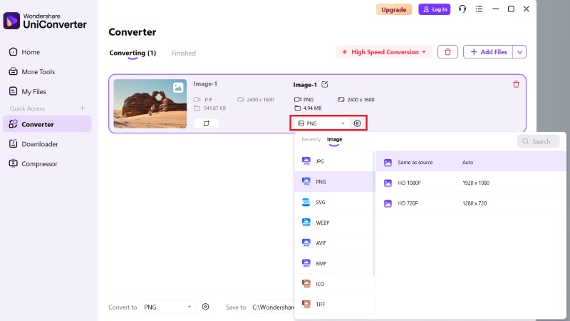
Task: Click the delete-all trash button in toolbar
Action: coord(447,52)
